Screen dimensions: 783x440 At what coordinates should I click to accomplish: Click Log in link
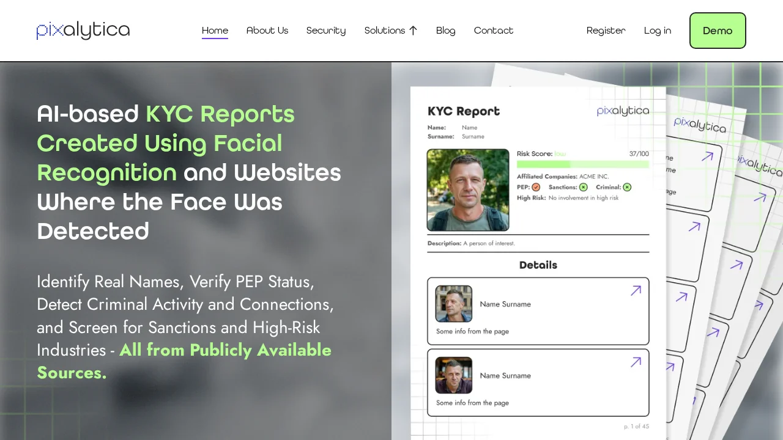[658, 31]
